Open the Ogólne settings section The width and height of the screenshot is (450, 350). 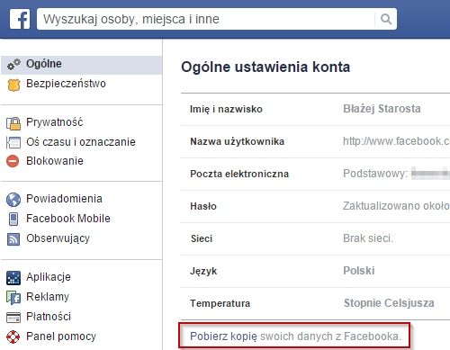click(x=82, y=65)
